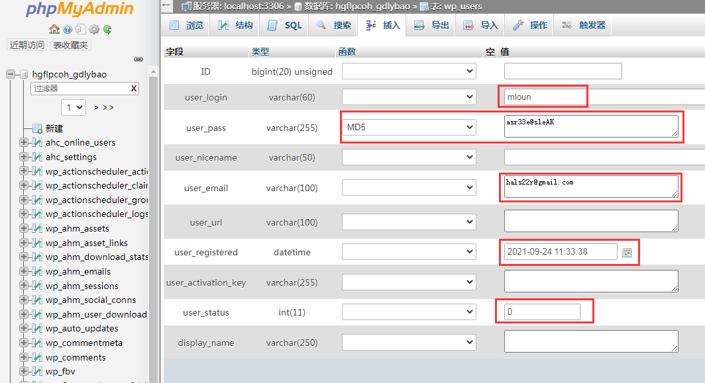Click ID value input field
The width and height of the screenshot is (705, 383).
[x=563, y=71]
